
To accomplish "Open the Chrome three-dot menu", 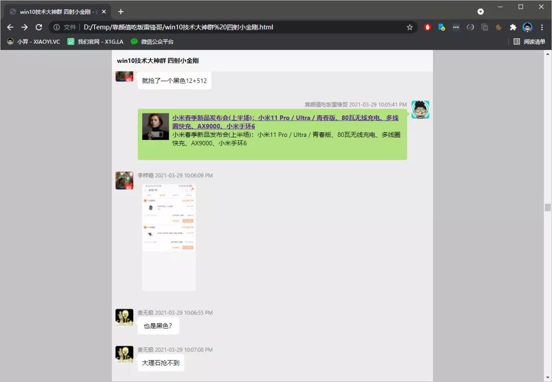I will [x=542, y=28].
